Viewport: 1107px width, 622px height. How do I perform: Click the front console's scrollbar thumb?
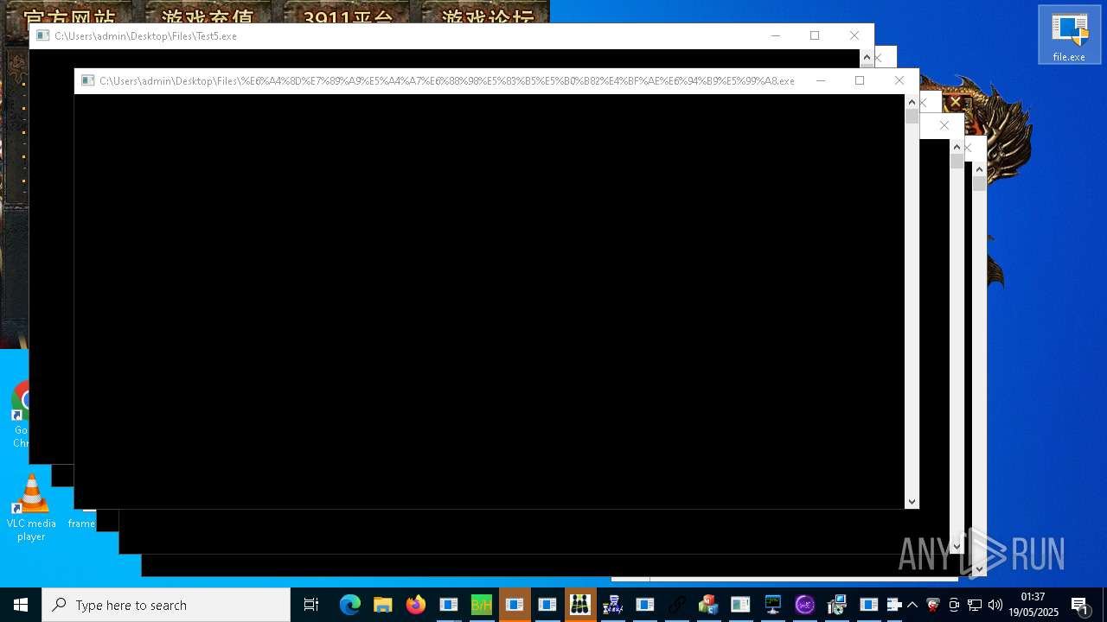coord(912,117)
